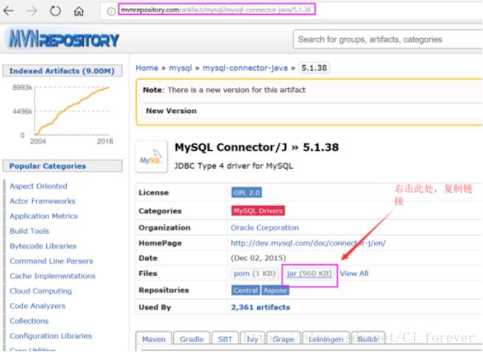This screenshot has height=352, width=483.
Task: Open the Aspose repository badge
Action: pyautogui.click(x=275, y=290)
